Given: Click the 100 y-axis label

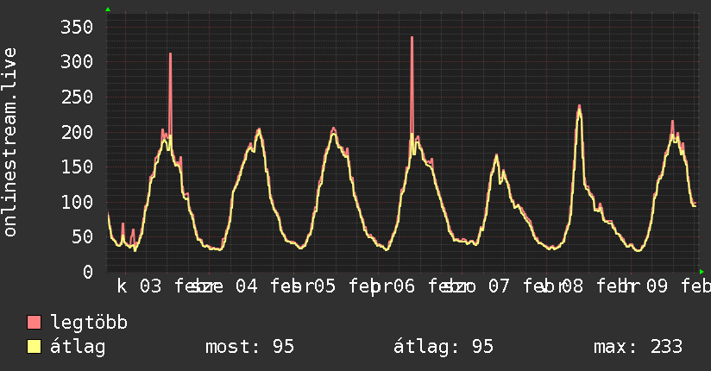Looking at the screenshot, I should point(77,202).
